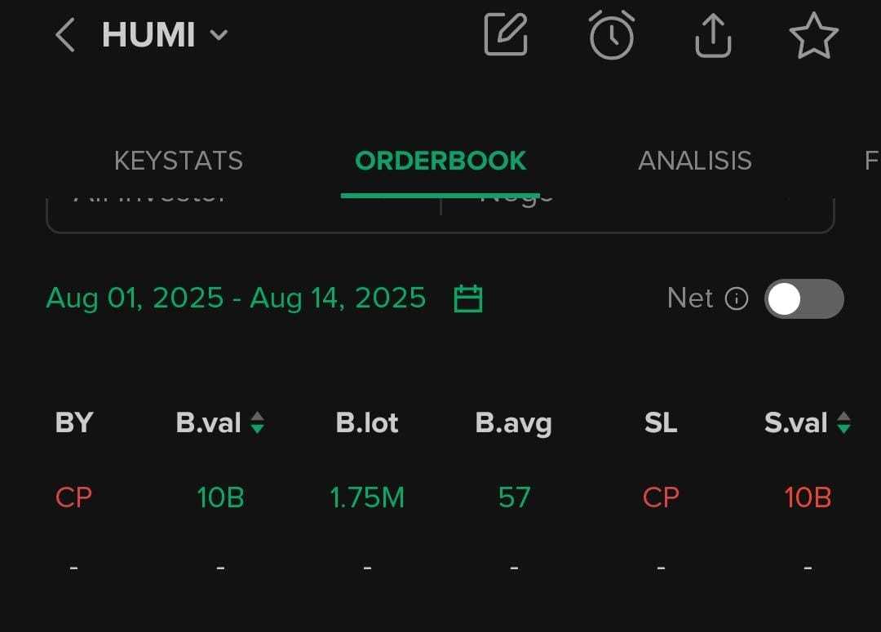Open the market board dropdown
Image resolution: width=881 pixels, height=632 pixels.
tap(637, 207)
